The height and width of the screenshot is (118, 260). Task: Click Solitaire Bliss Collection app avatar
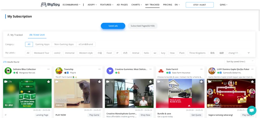pyautogui.click(x=8, y=71)
